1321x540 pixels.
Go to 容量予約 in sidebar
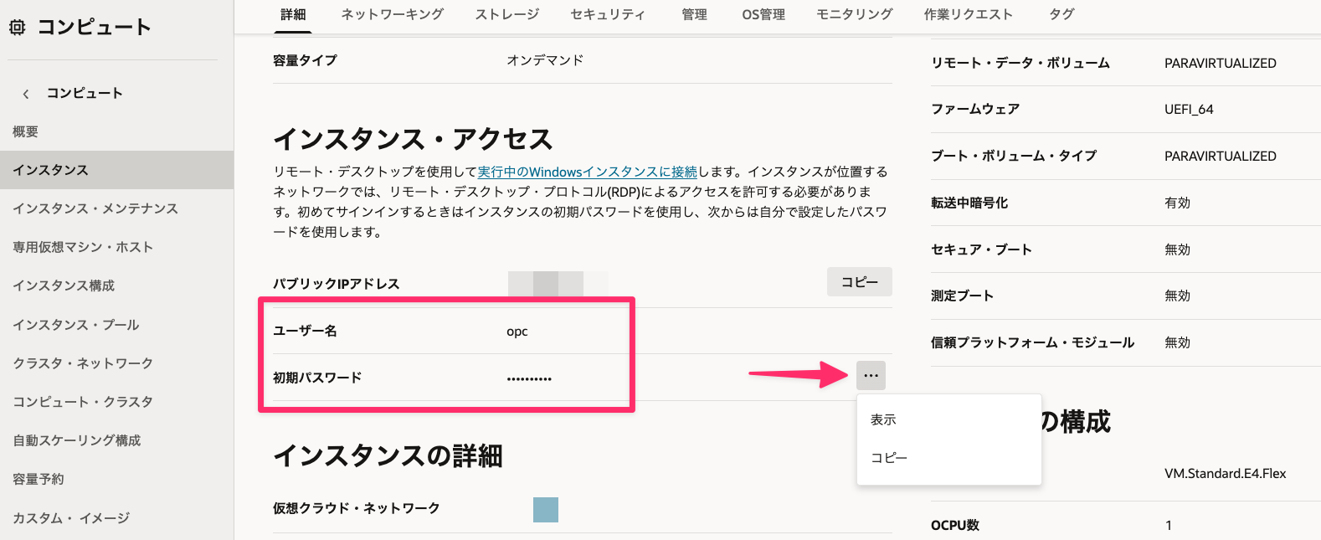tap(39, 479)
